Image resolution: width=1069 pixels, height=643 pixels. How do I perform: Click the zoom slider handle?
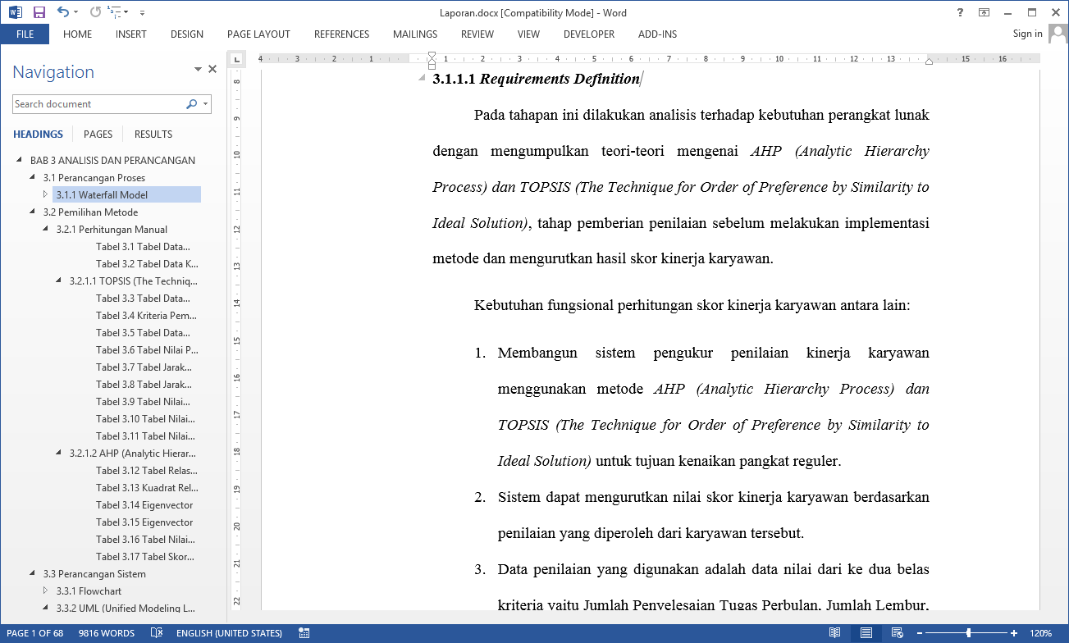(x=969, y=633)
